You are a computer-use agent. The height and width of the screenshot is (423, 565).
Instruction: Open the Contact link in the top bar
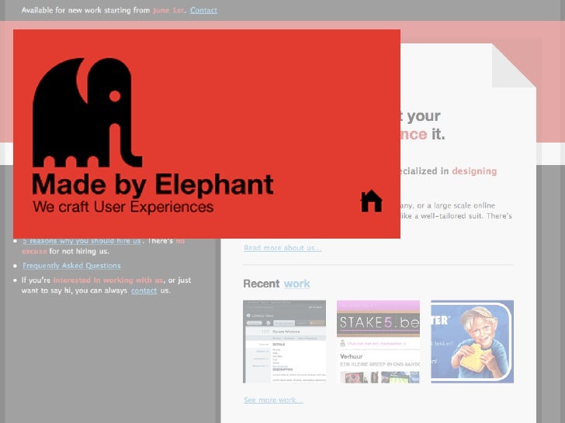tap(203, 10)
